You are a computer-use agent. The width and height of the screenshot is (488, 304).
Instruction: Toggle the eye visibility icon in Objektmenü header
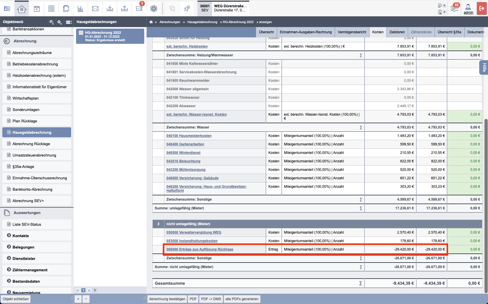(51, 22)
